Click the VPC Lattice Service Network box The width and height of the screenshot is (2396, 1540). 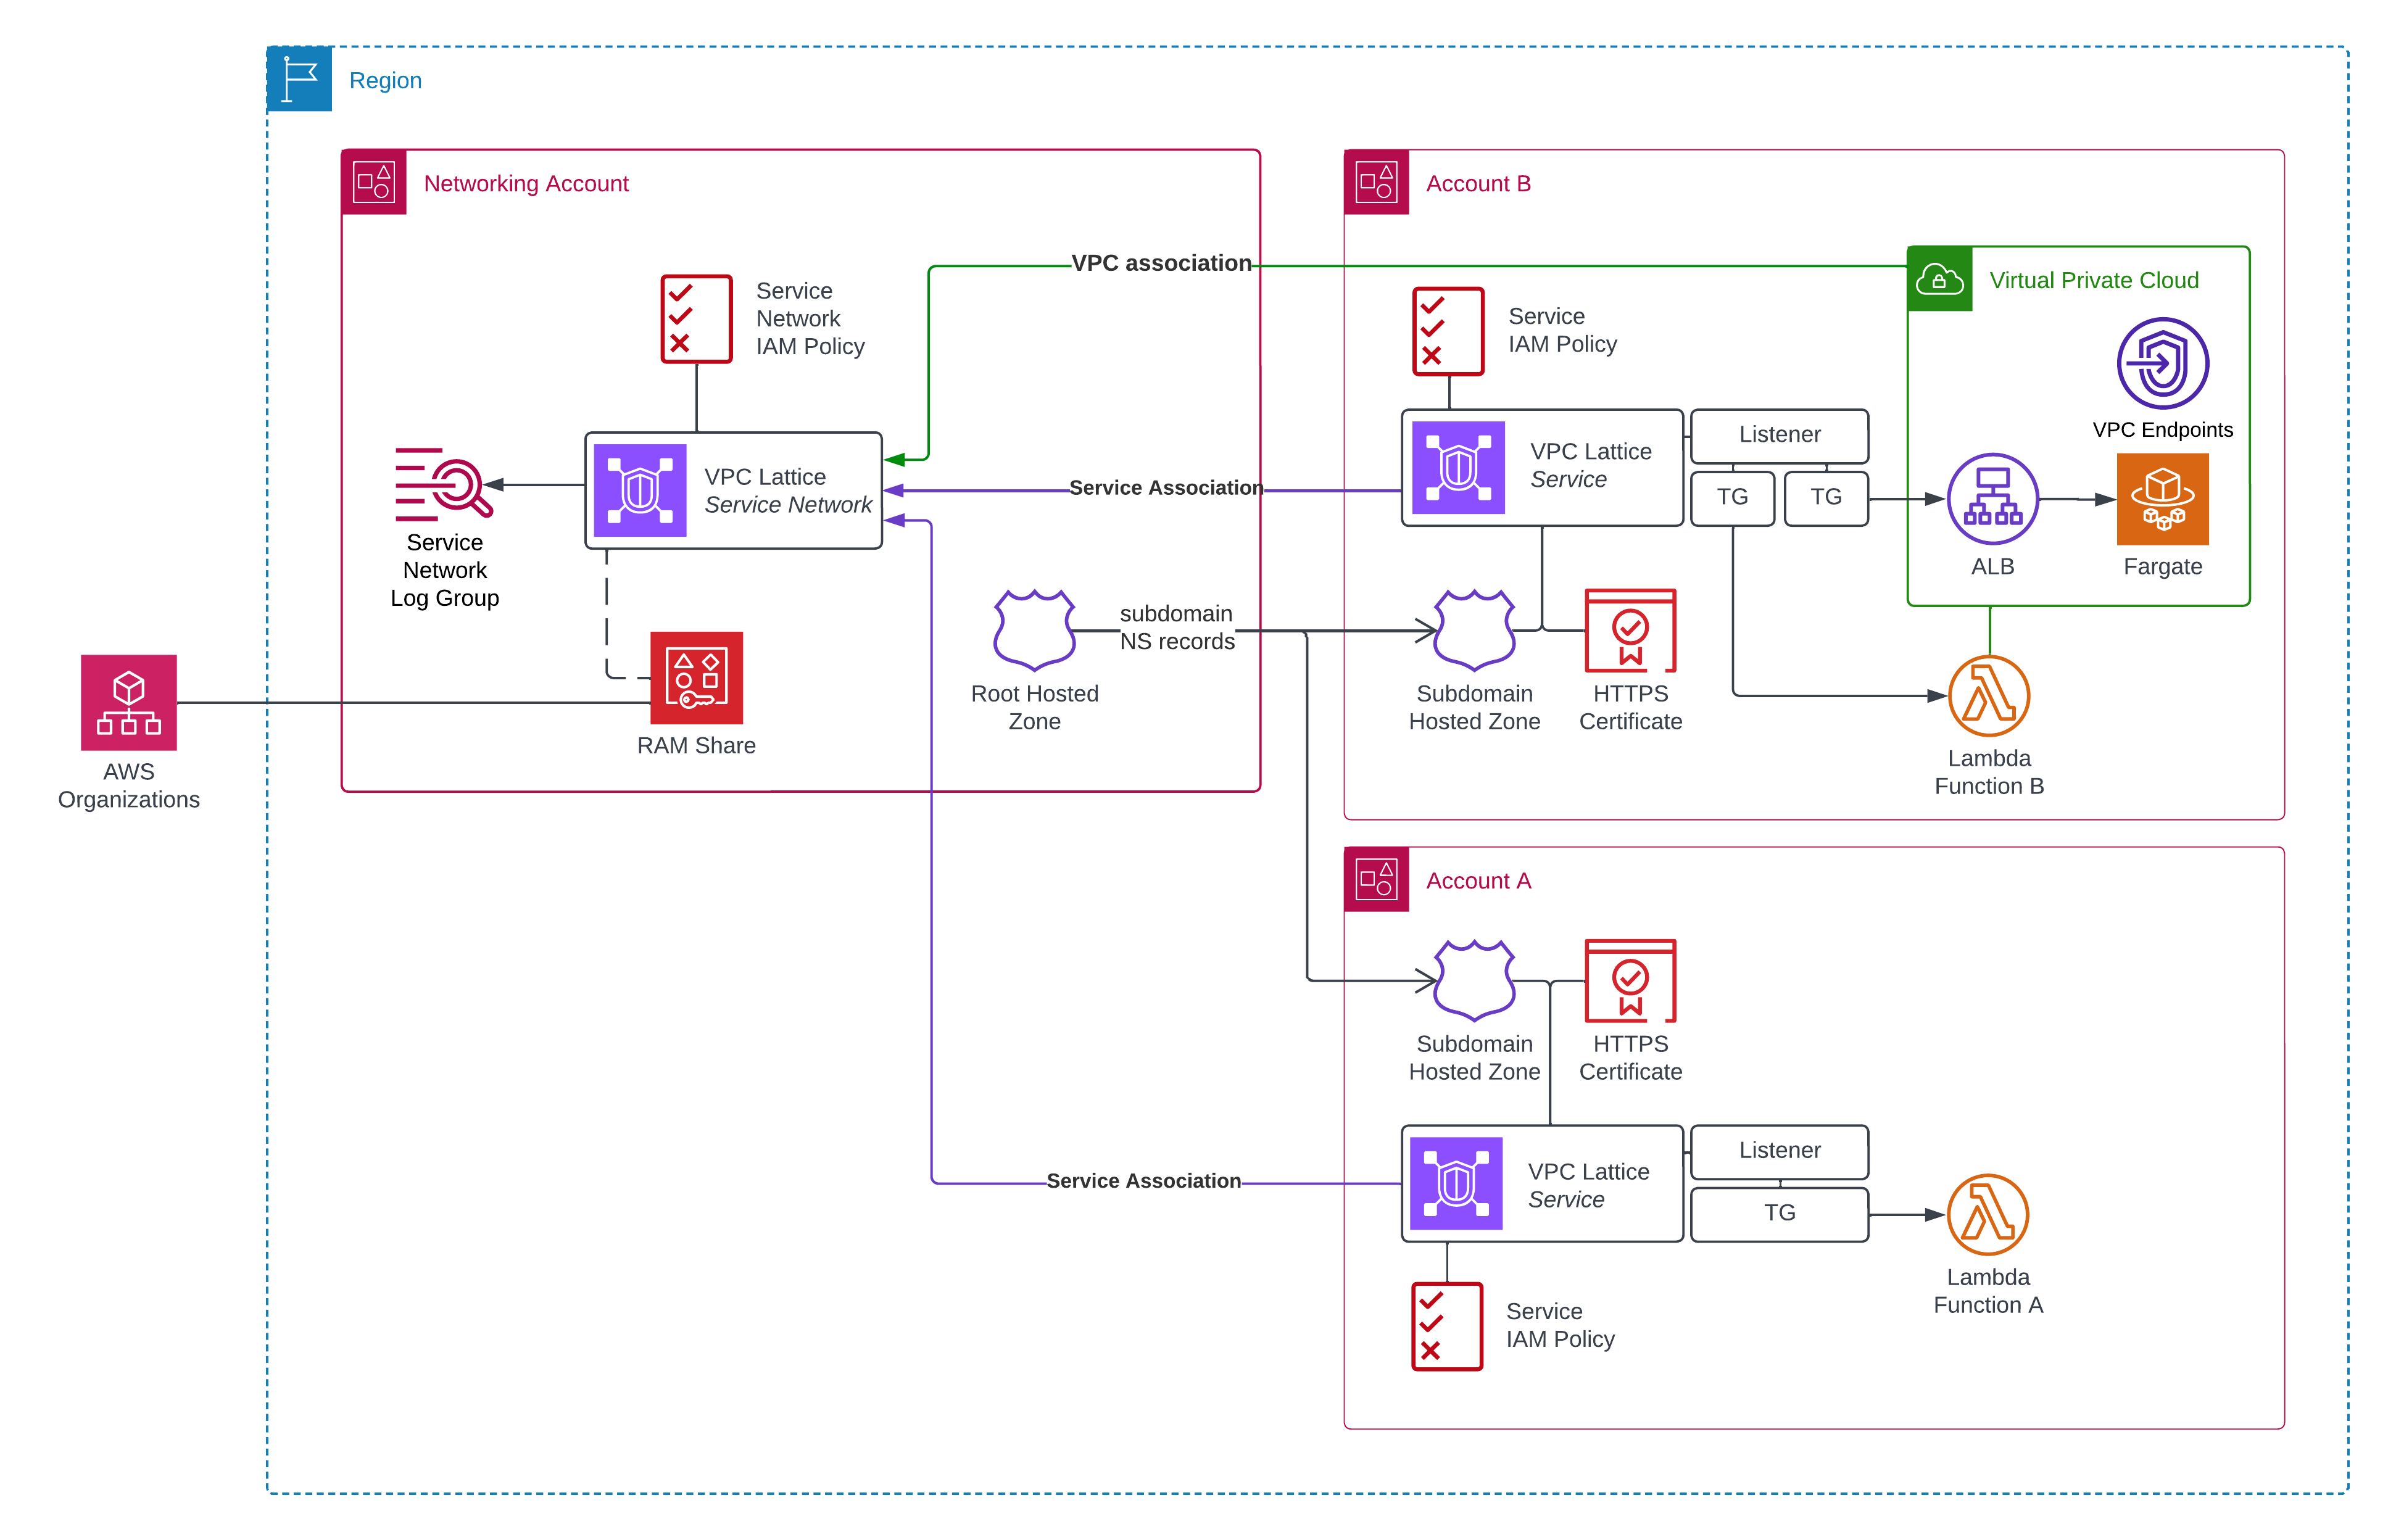coord(733,490)
